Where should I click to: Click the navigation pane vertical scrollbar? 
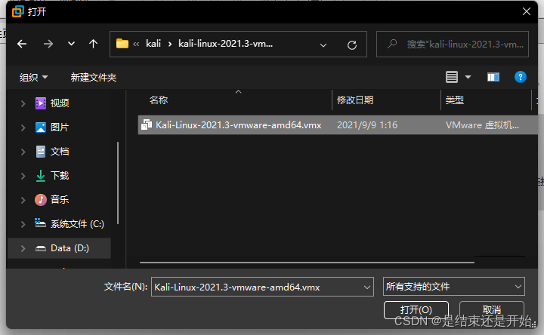118,183
